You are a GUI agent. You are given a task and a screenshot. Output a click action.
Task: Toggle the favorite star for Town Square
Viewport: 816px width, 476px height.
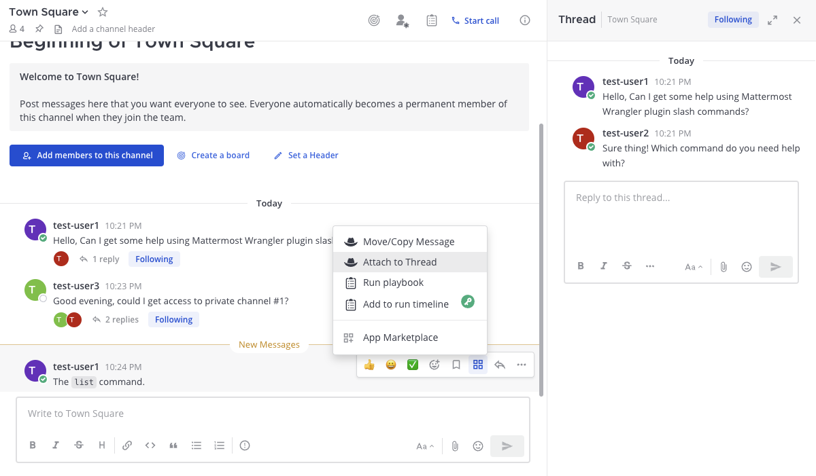pos(103,12)
